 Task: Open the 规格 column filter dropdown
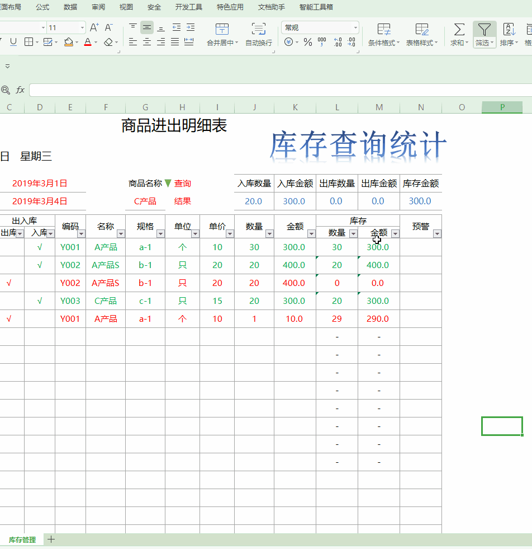(x=160, y=233)
